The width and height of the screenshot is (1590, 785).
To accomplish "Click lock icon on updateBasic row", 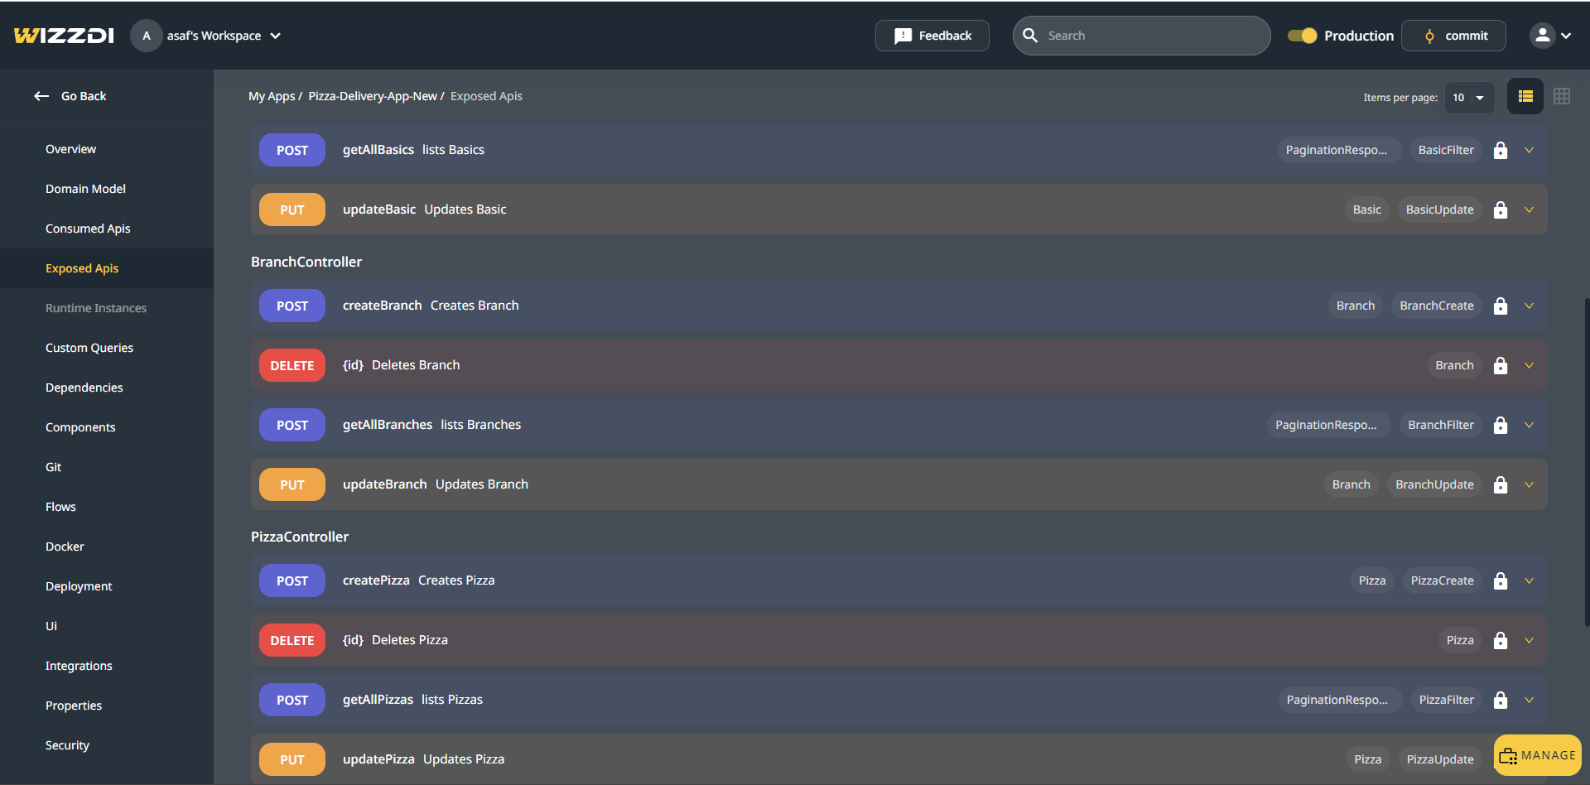I will pos(1500,210).
